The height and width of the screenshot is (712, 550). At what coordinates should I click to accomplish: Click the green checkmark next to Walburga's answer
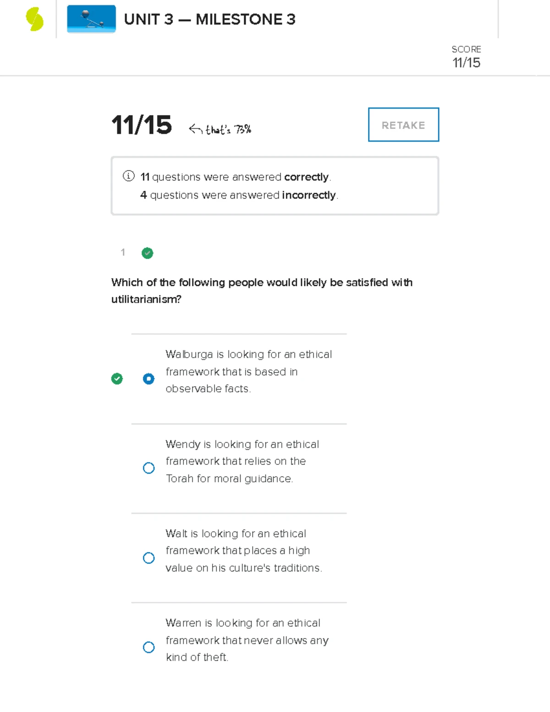coord(117,379)
